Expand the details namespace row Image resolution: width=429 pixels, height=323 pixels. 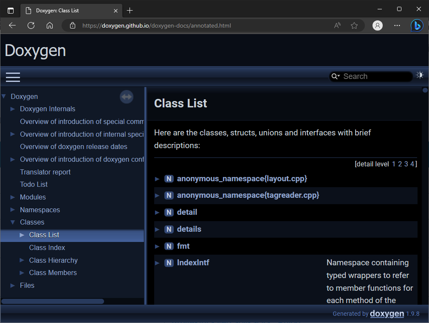(157, 230)
